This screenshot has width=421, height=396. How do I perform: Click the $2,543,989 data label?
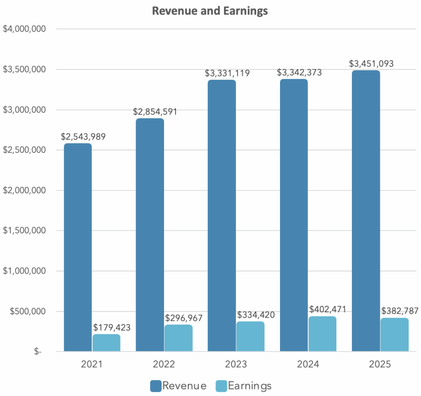point(83,136)
